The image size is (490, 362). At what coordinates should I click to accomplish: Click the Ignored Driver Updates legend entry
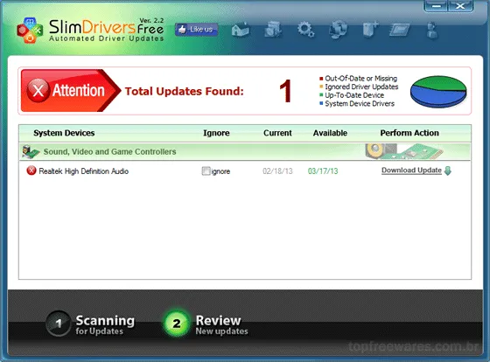tap(359, 87)
